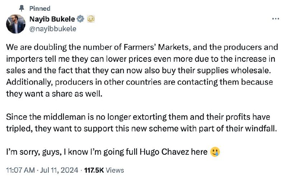Click the Jul 11, 2024 date
This screenshot has width=287, height=182.
(x=59, y=170)
